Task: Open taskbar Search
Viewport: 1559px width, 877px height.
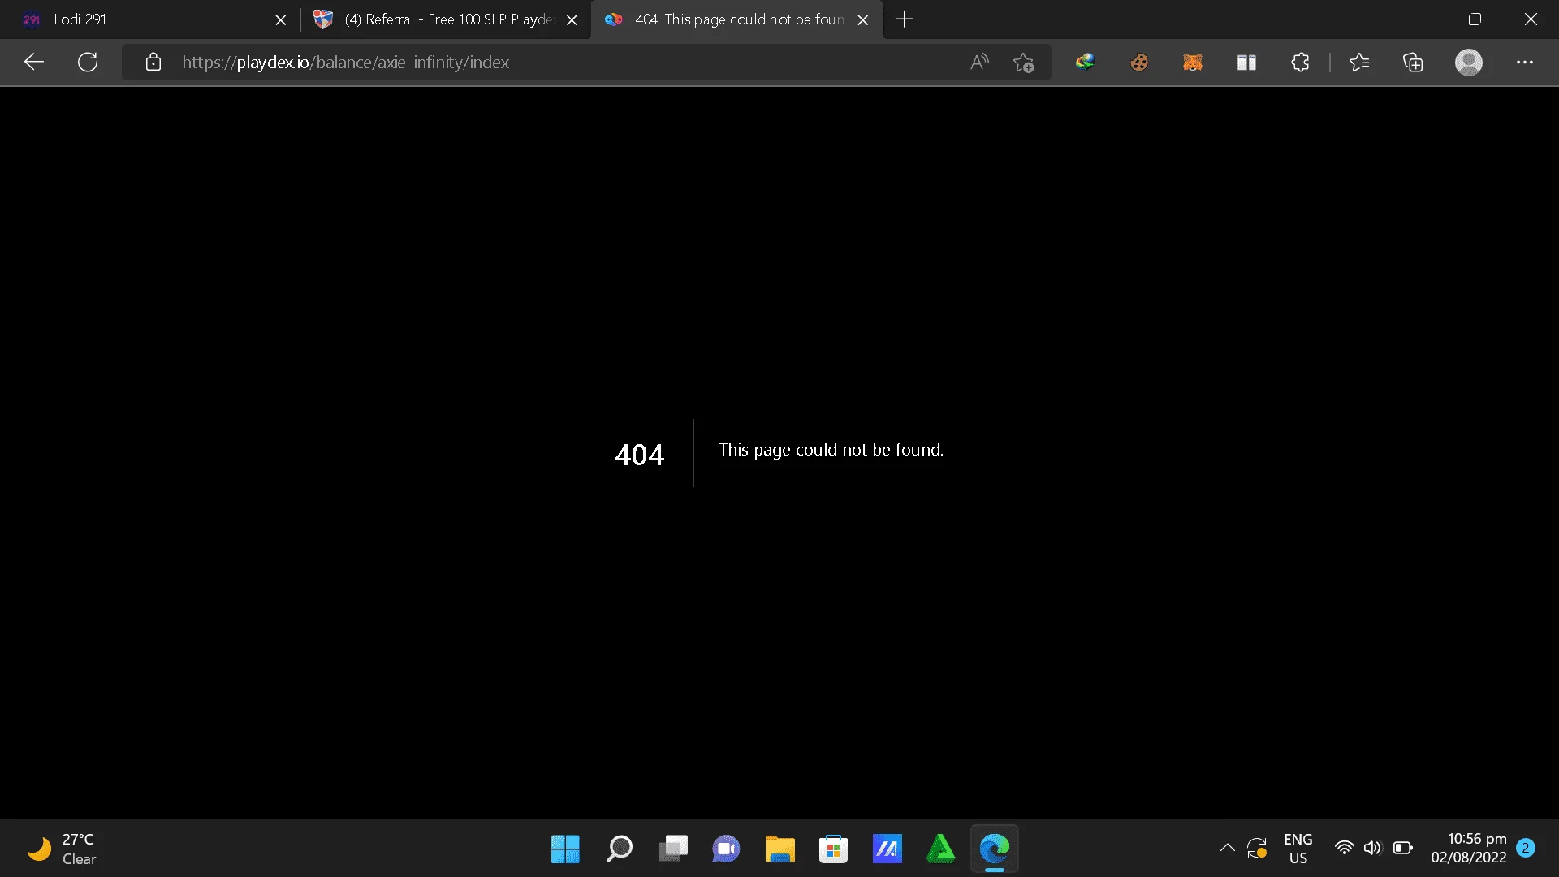Action: 619,849
